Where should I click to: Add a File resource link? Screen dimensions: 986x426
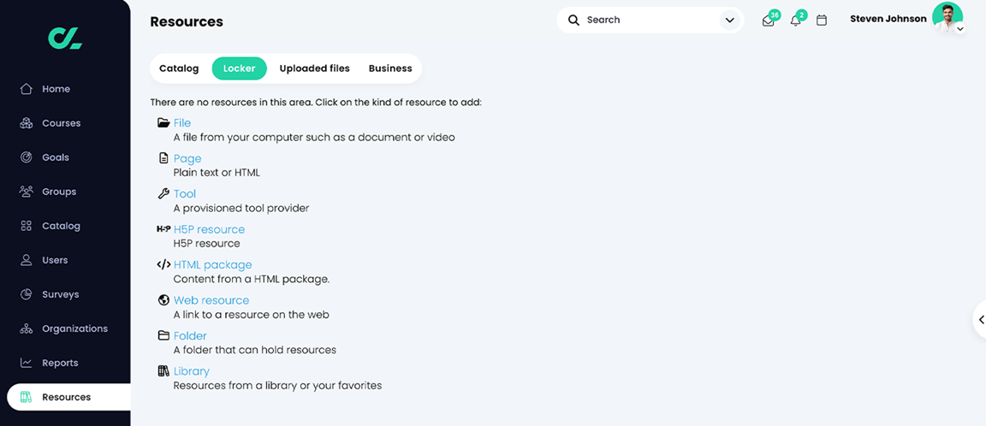(182, 123)
